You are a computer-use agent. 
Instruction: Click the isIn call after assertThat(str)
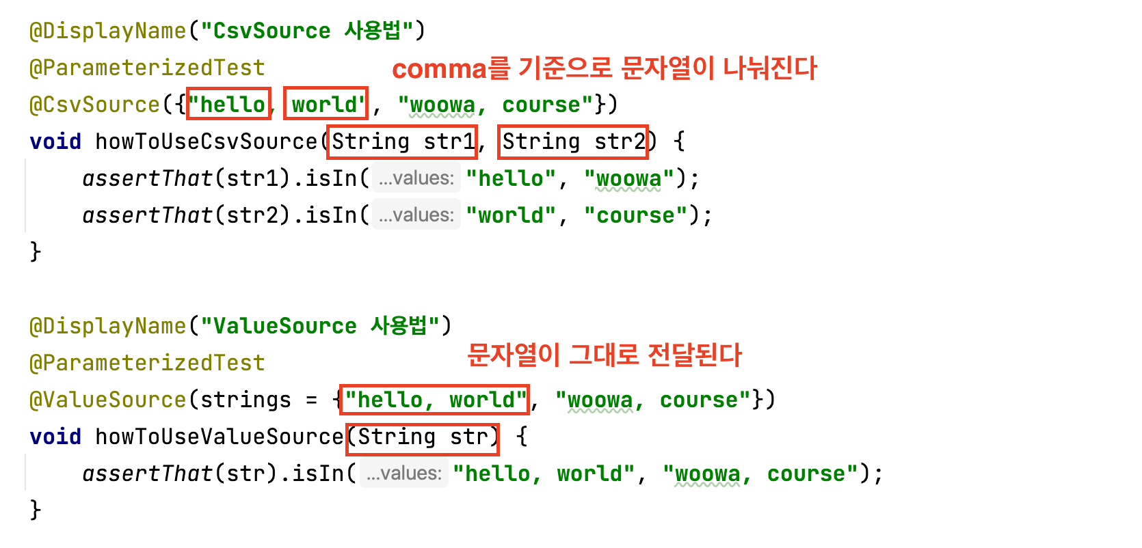tap(318, 474)
